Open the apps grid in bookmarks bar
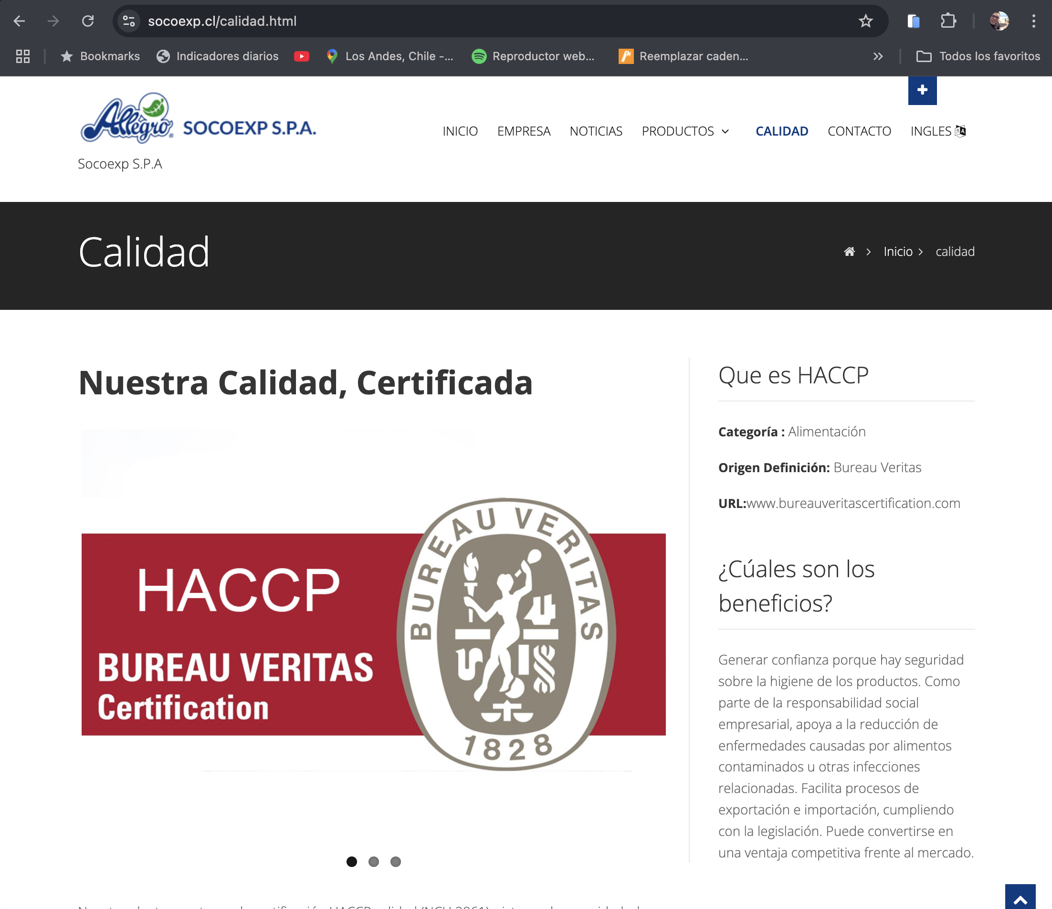1052x909 pixels. (23, 56)
